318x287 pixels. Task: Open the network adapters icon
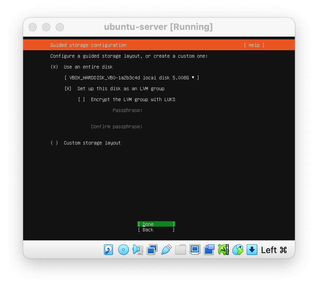[x=152, y=250]
